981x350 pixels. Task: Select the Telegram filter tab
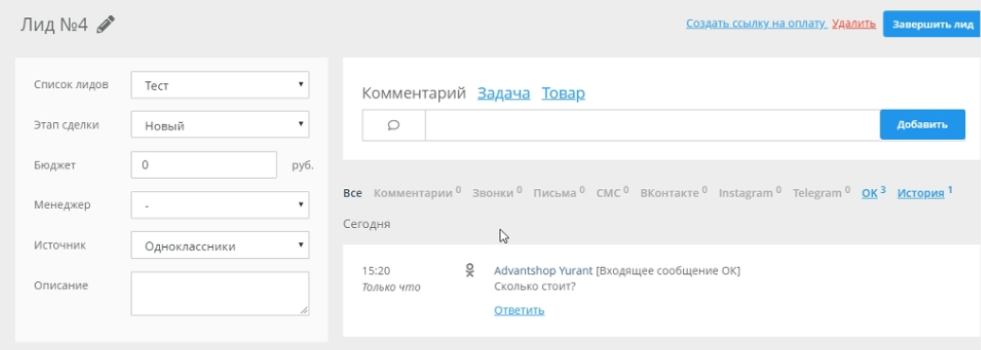tap(821, 193)
